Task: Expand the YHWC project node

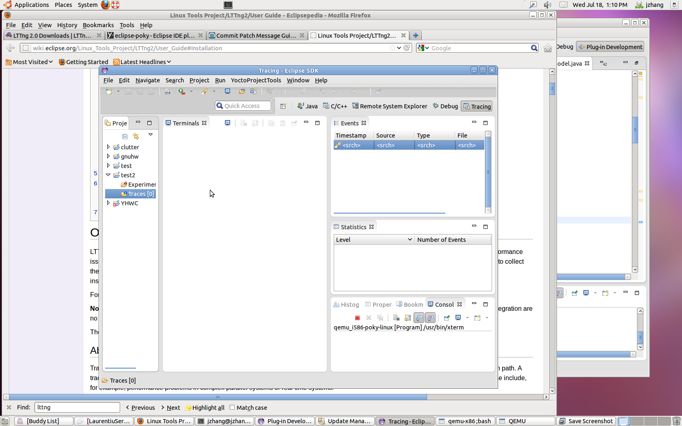Action: click(x=108, y=203)
